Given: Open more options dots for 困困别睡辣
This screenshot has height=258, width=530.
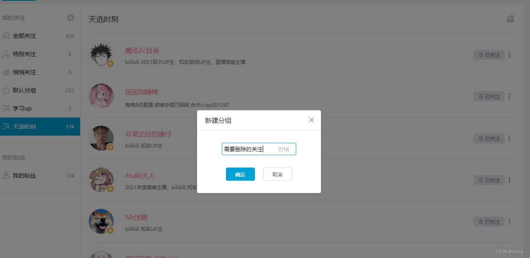Looking at the screenshot, I should (509, 96).
